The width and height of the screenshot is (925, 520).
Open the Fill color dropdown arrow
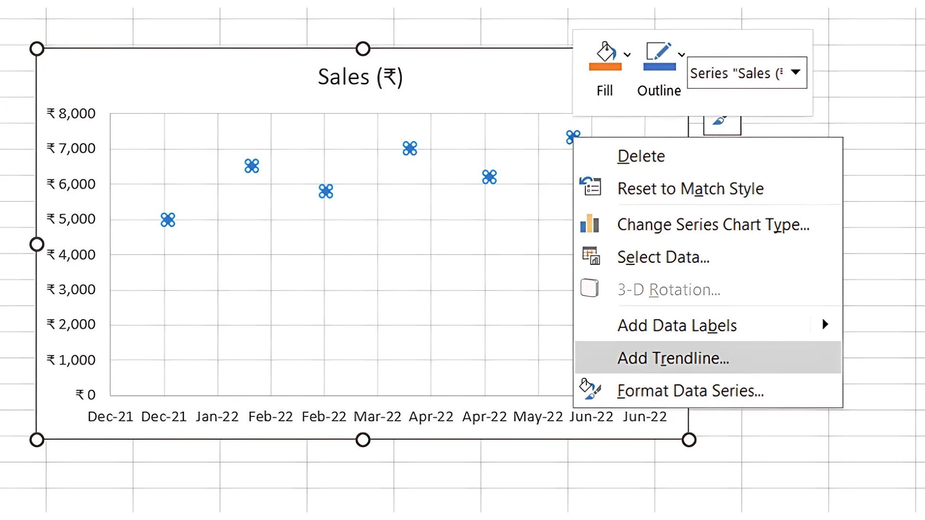627,54
